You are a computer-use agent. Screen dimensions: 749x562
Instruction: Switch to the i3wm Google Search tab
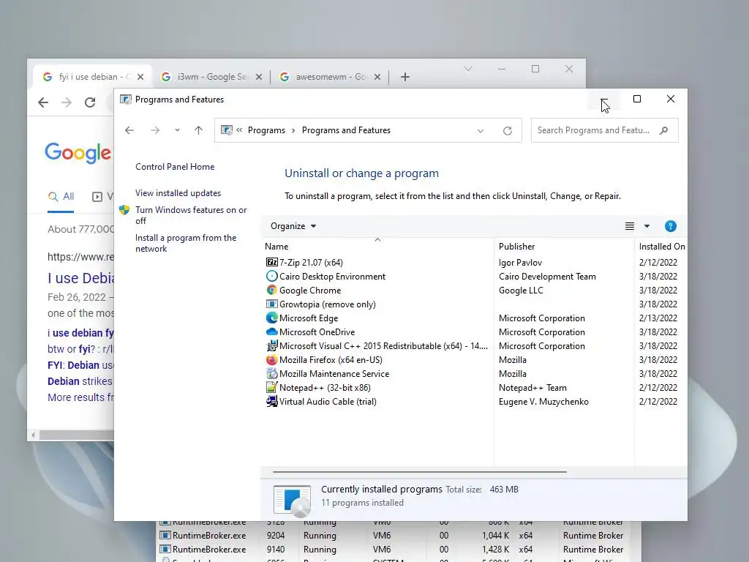pyautogui.click(x=212, y=76)
